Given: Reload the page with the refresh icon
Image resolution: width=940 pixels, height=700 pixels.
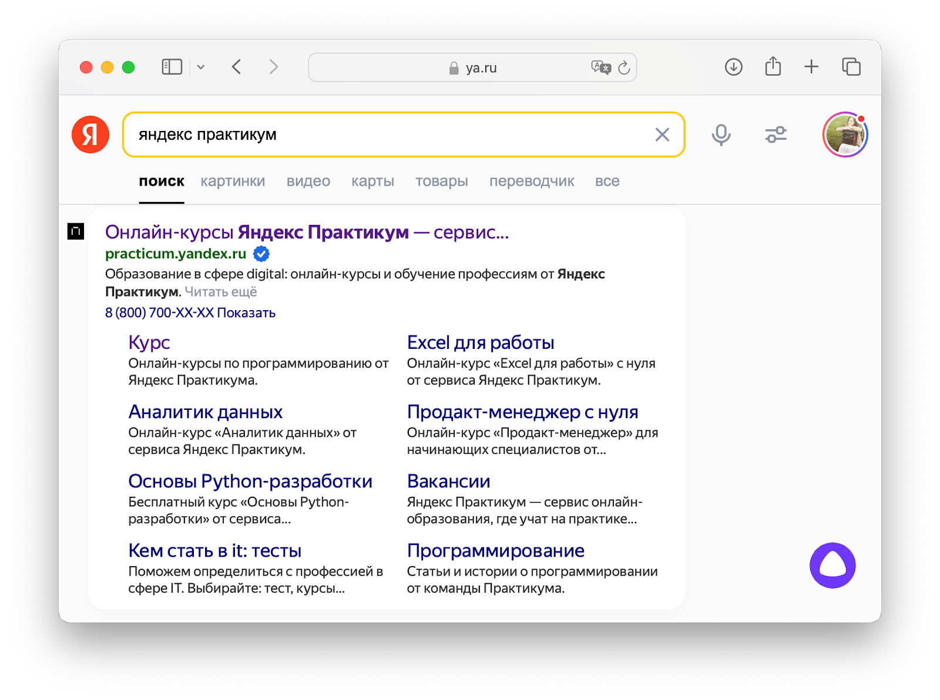Looking at the screenshot, I should pos(624,67).
